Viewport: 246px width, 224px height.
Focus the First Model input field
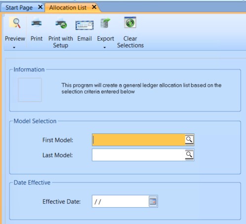[x=138, y=140]
